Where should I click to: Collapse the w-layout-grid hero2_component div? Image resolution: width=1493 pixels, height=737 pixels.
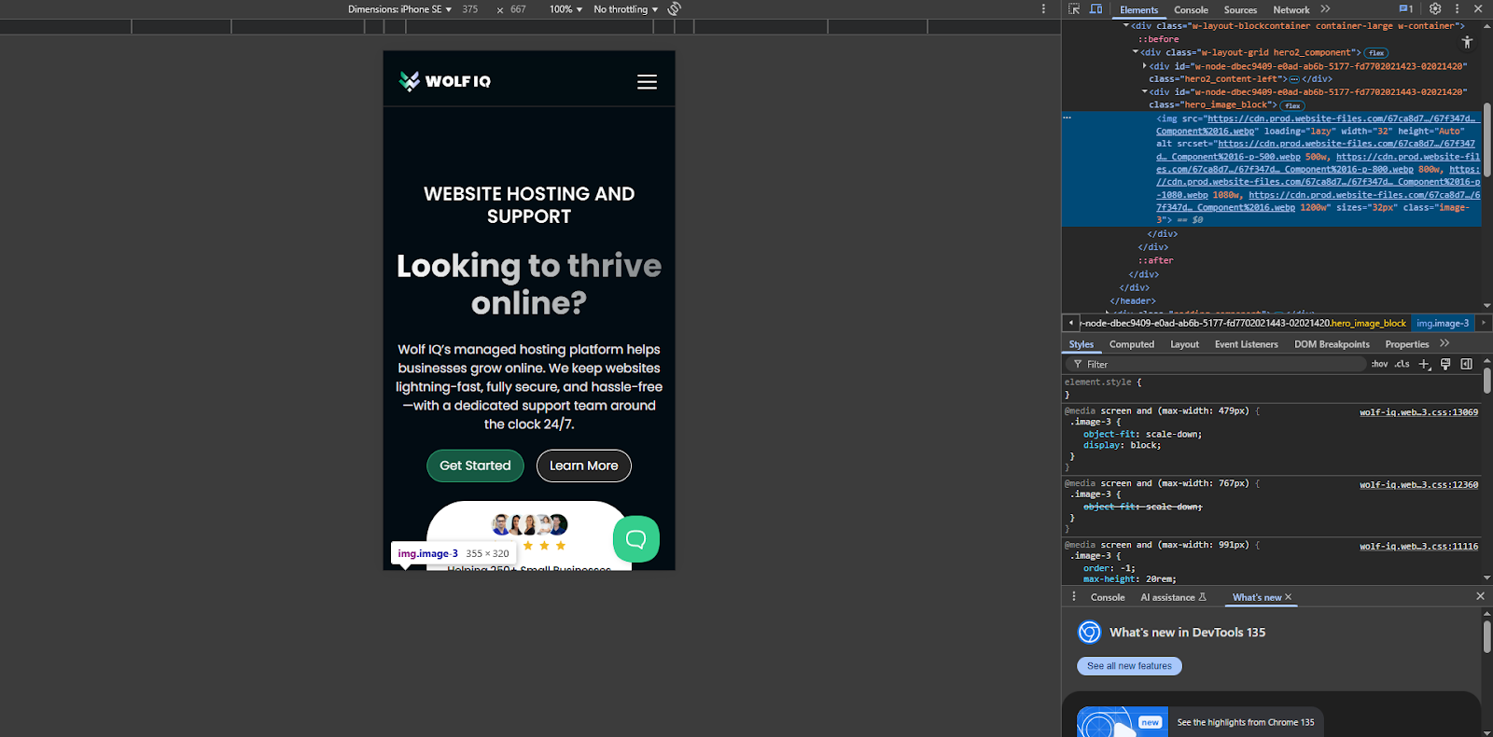click(1136, 52)
